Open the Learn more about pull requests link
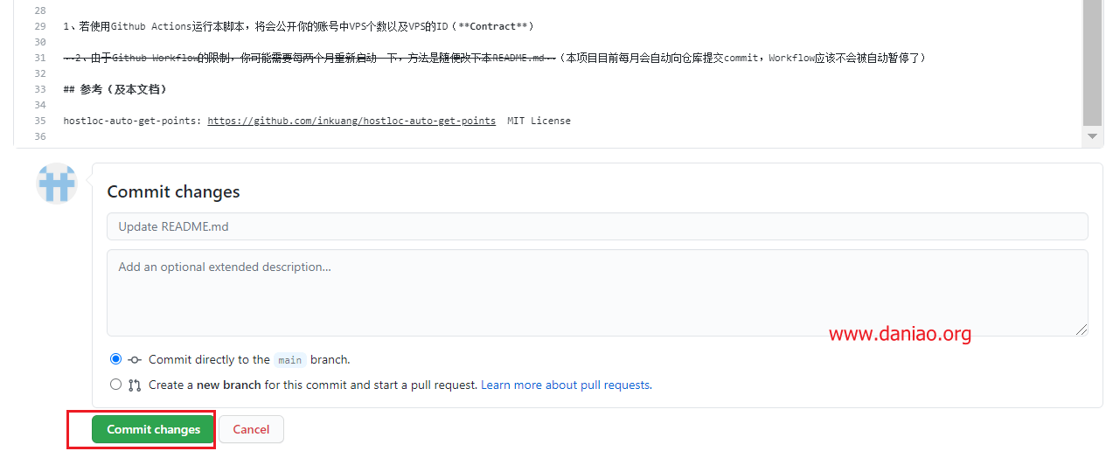Screen dimensions: 1106x465 pyautogui.click(x=565, y=385)
